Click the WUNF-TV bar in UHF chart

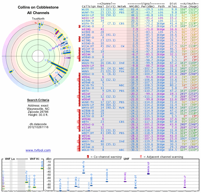[x=84, y=173]
